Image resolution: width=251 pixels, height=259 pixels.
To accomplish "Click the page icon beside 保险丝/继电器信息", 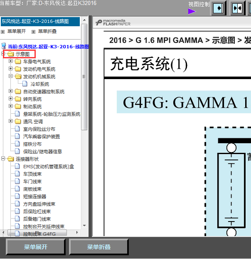I will click(17, 151).
